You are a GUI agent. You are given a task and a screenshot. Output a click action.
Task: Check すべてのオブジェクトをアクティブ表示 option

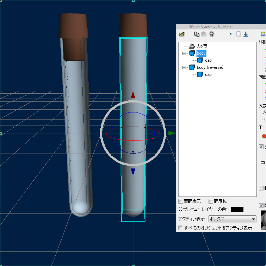click(x=181, y=228)
